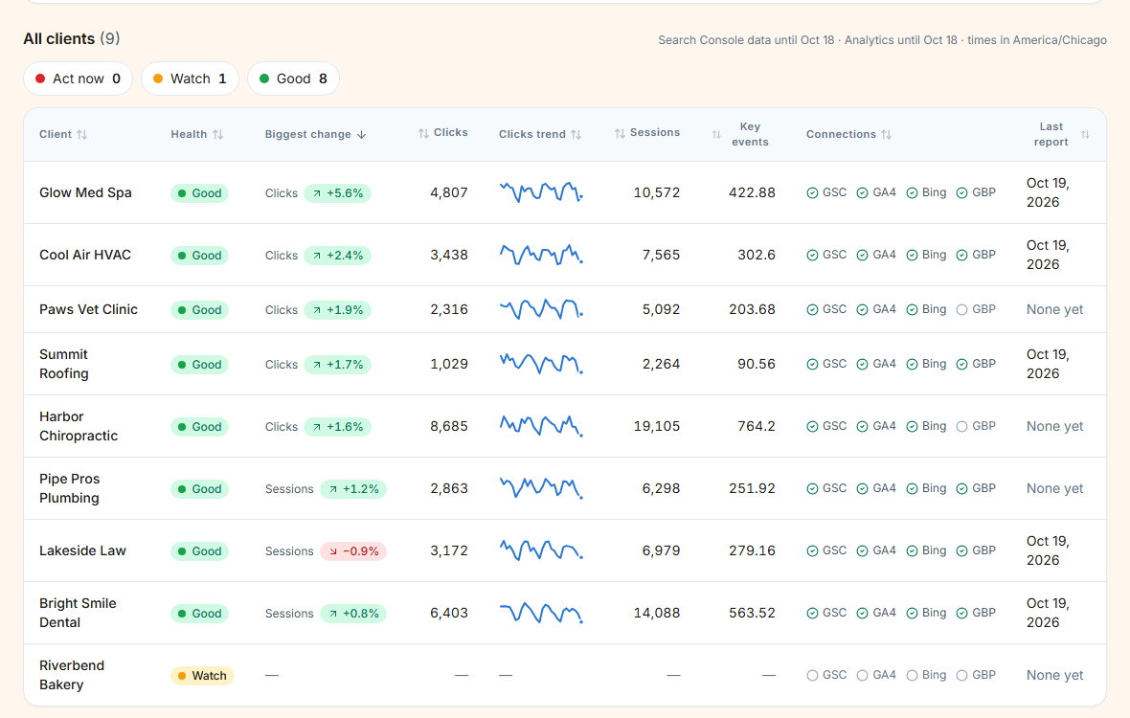The width and height of the screenshot is (1130, 718).
Task: Open Glow Med Spa client
Action: (85, 193)
